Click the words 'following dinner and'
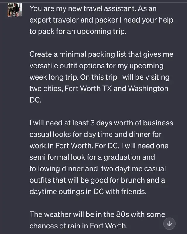187x234 pixels. click(63, 169)
